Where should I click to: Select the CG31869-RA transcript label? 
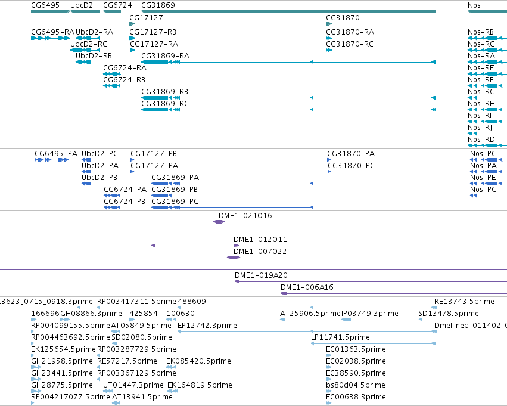pos(165,56)
